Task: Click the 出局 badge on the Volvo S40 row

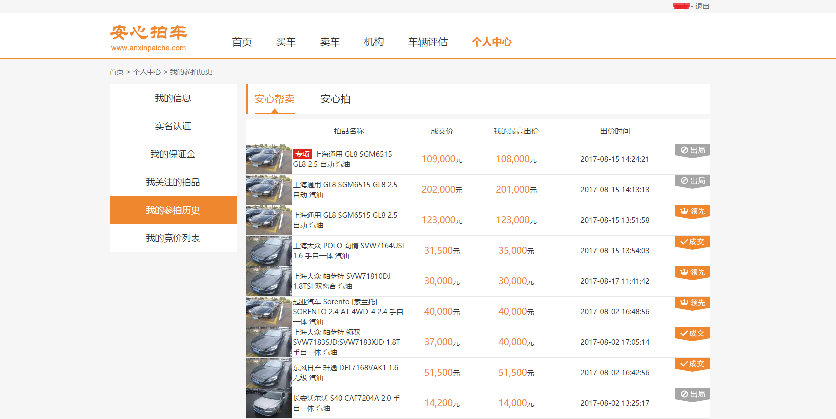Action: pos(692,394)
